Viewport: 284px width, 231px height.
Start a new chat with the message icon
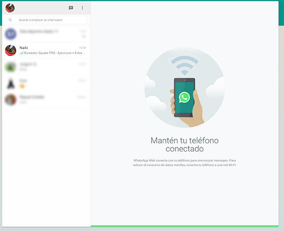coord(71,8)
